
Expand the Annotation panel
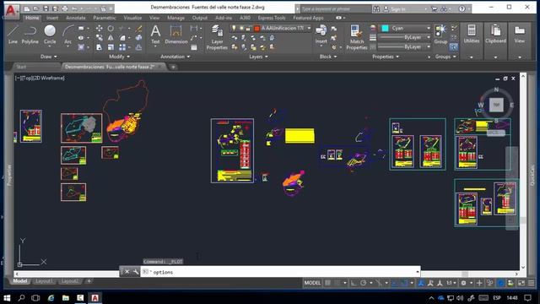coord(175,57)
